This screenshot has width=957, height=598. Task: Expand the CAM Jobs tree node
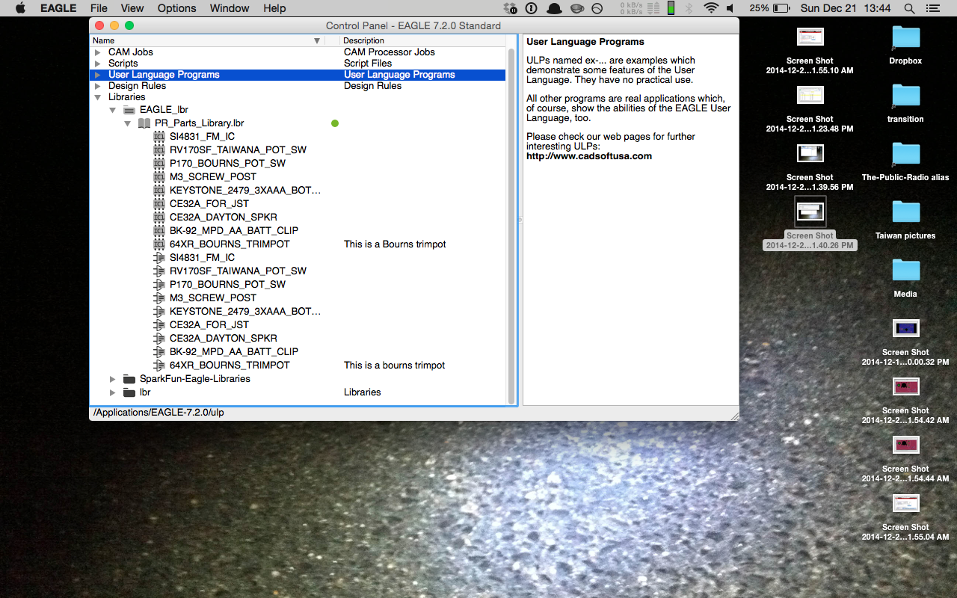tap(97, 52)
